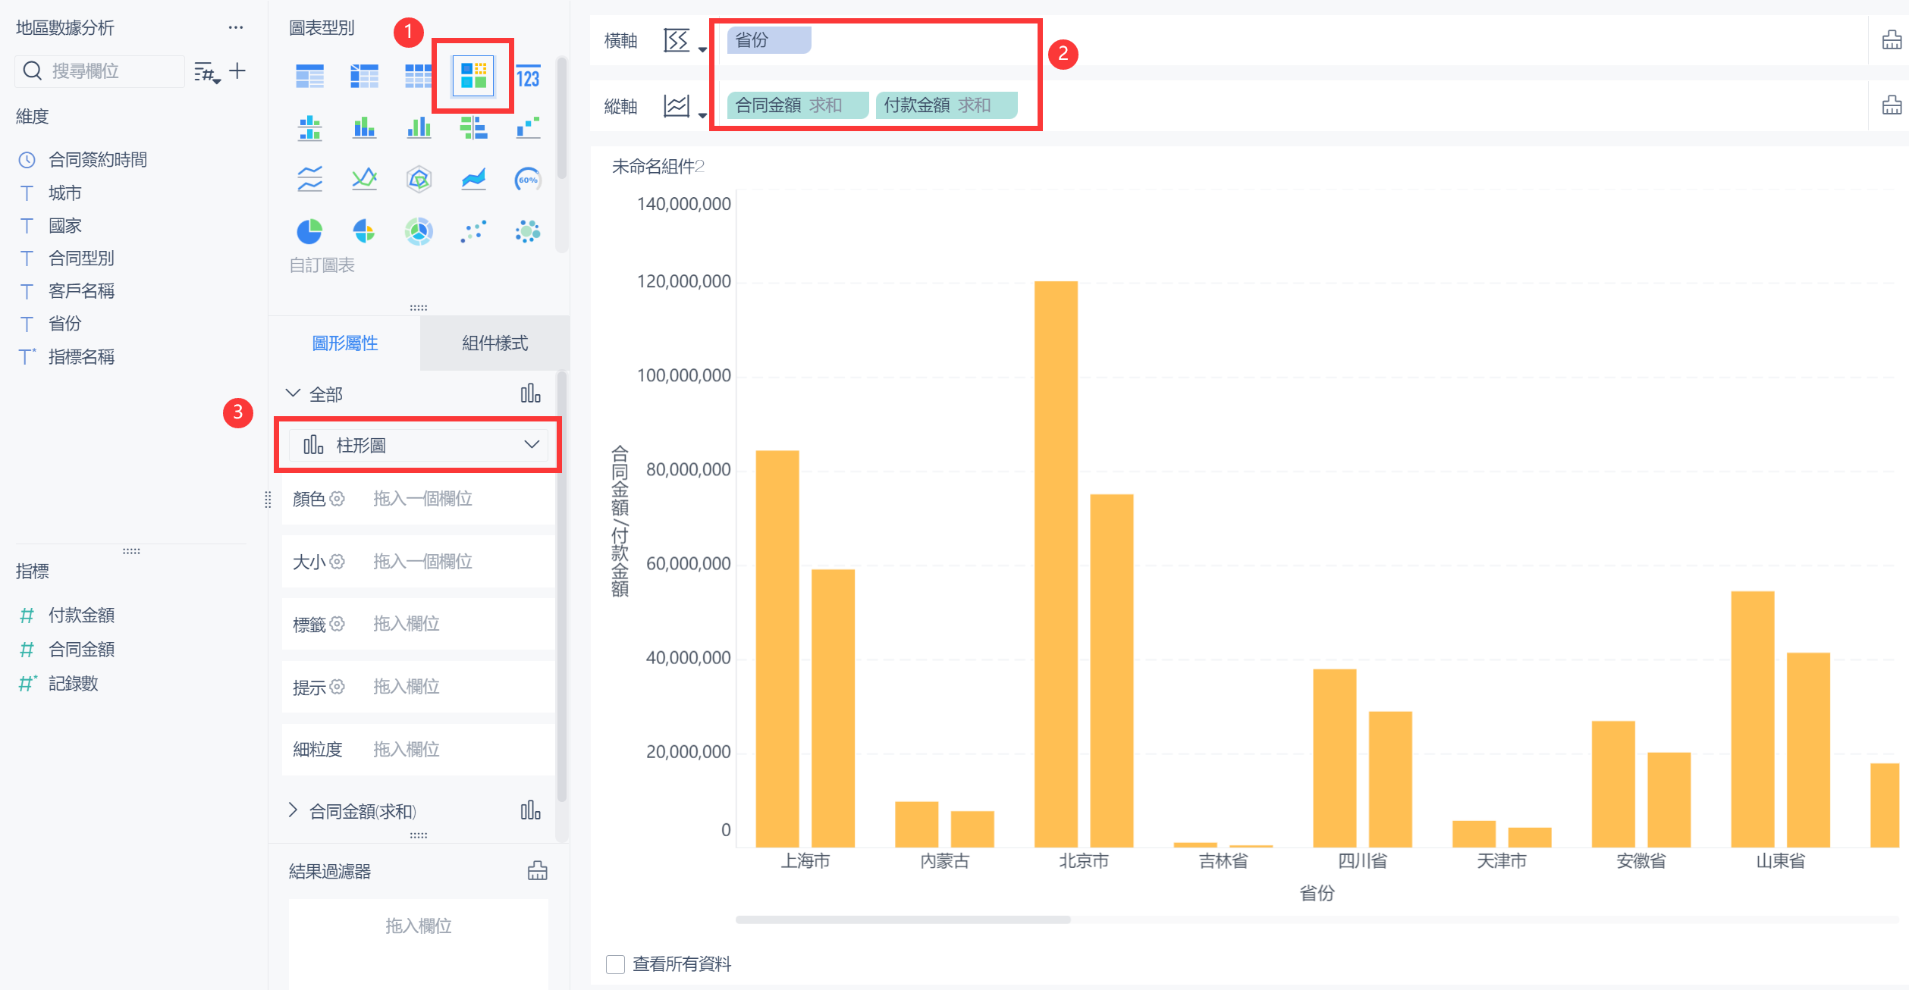Select the grouped table chart type
The width and height of the screenshot is (1909, 990).
point(309,77)
